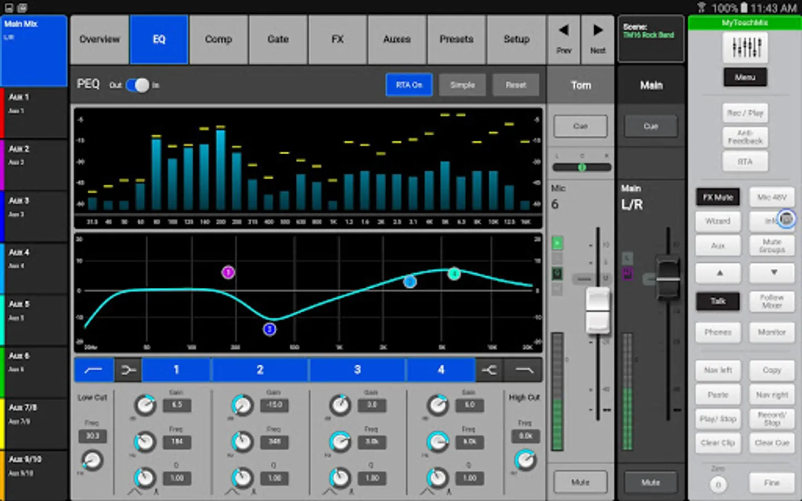Viewport: 802px width, 501px height.
Task: Open the Menu under the mixer icon
Action: click(745, 77)
